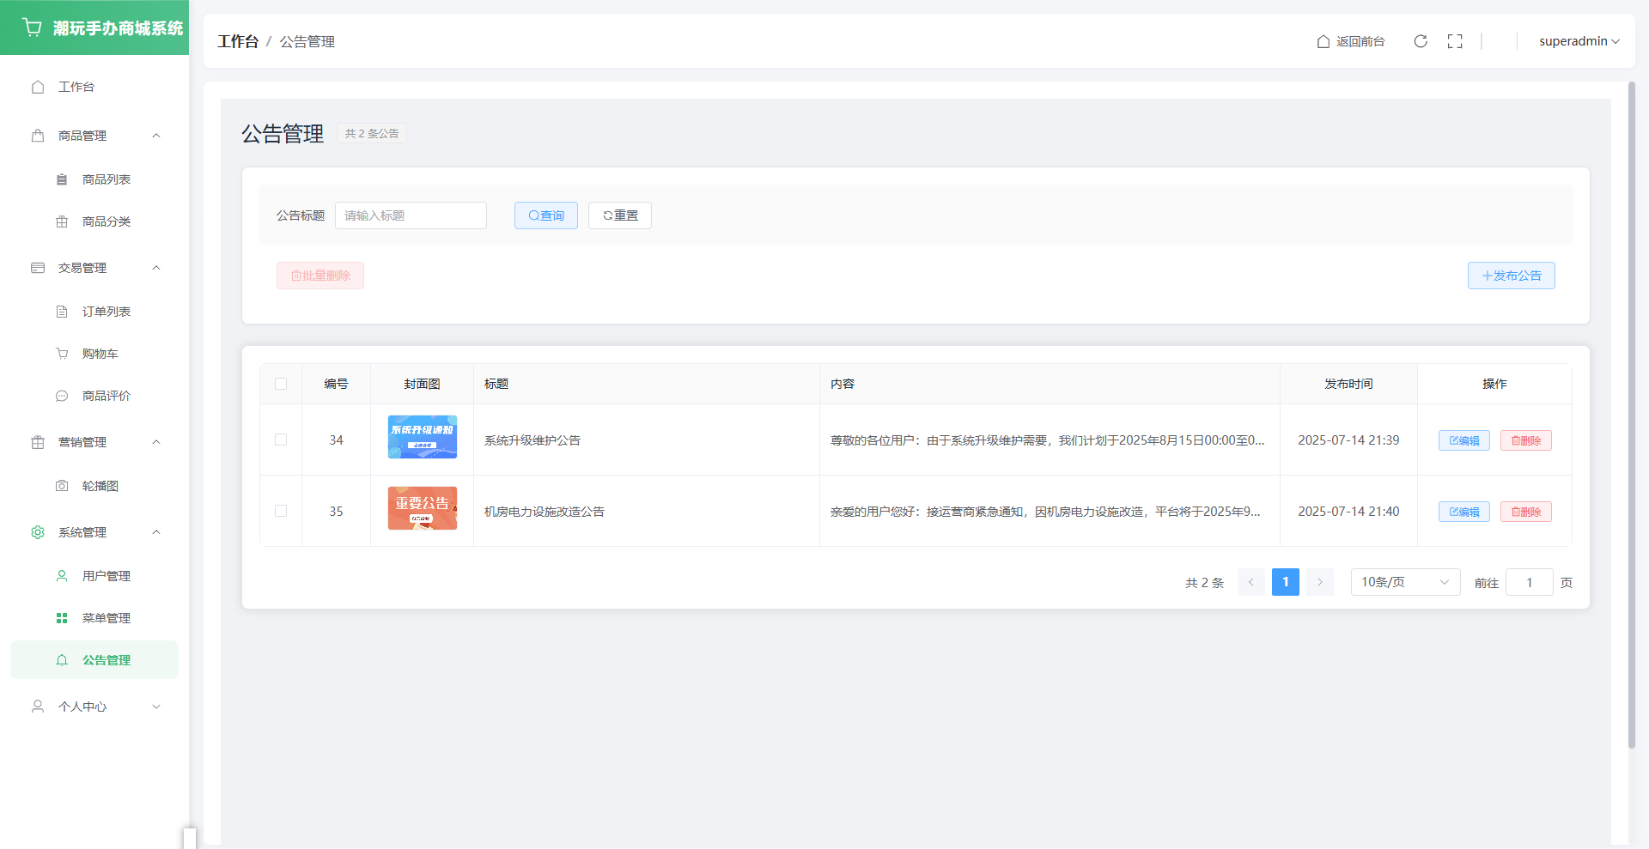Toggle fullscreen mode icon
The height and width of the screenshot is (849, 1649).
1455,41
